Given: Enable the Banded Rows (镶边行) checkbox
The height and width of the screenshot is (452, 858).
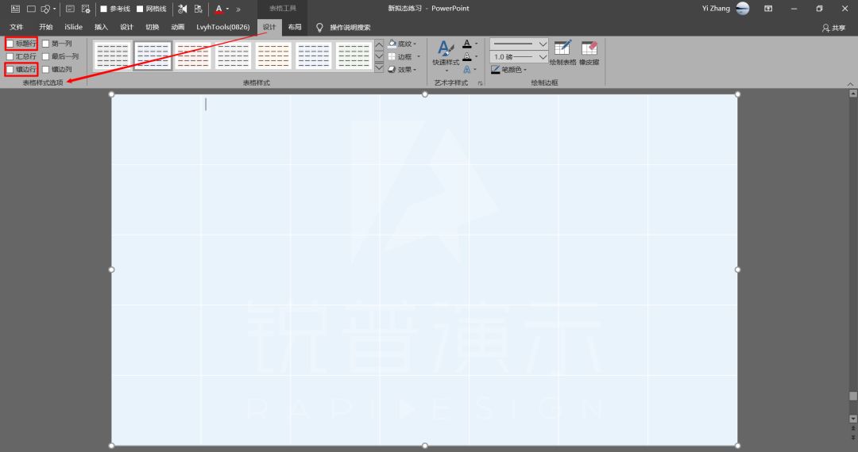Looking at the screenshot, I should coord(10,69).
